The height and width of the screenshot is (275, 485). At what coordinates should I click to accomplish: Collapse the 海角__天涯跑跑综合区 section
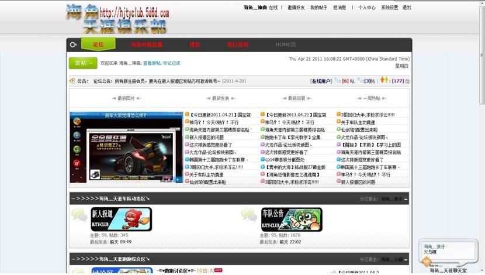(x=406, y=260)
